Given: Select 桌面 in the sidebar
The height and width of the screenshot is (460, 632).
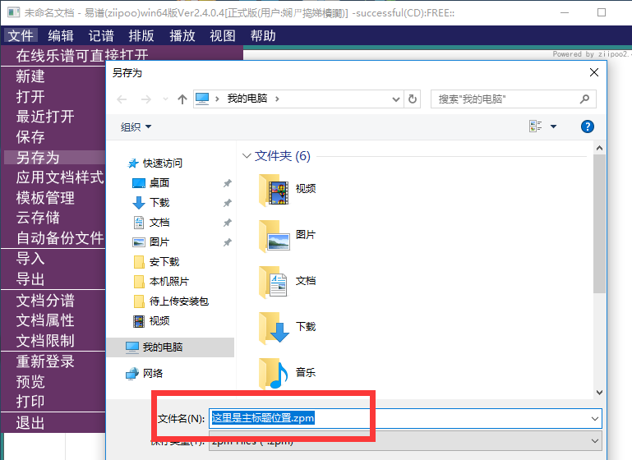Looking at the screenshot, I should (150, 183).
